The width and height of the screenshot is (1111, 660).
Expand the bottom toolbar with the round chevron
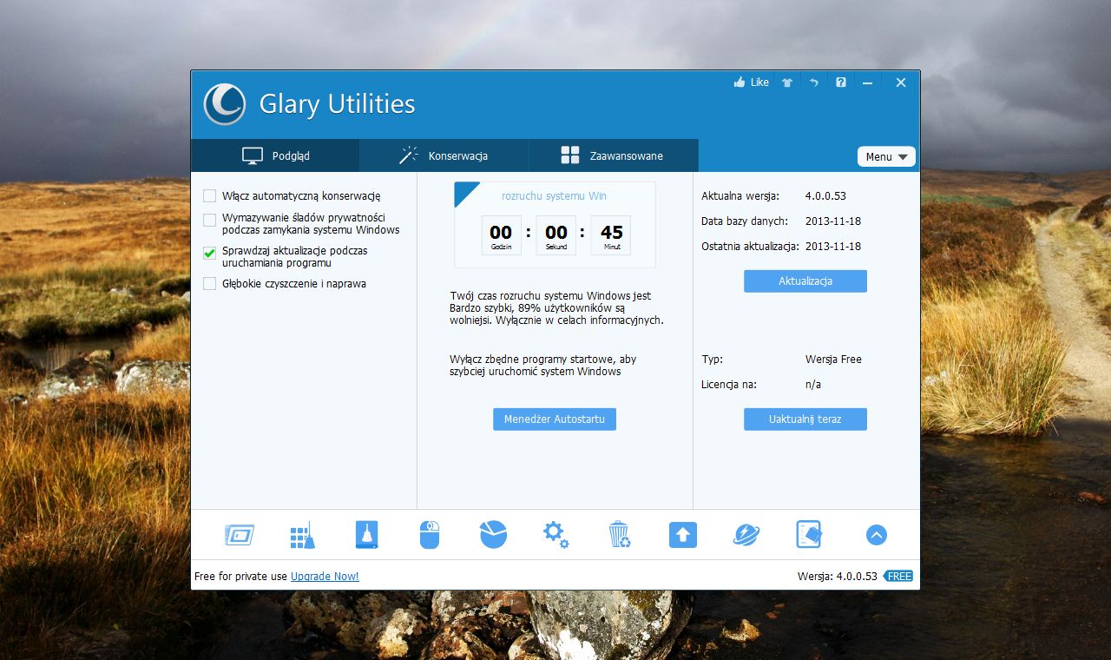click(877, 535)
